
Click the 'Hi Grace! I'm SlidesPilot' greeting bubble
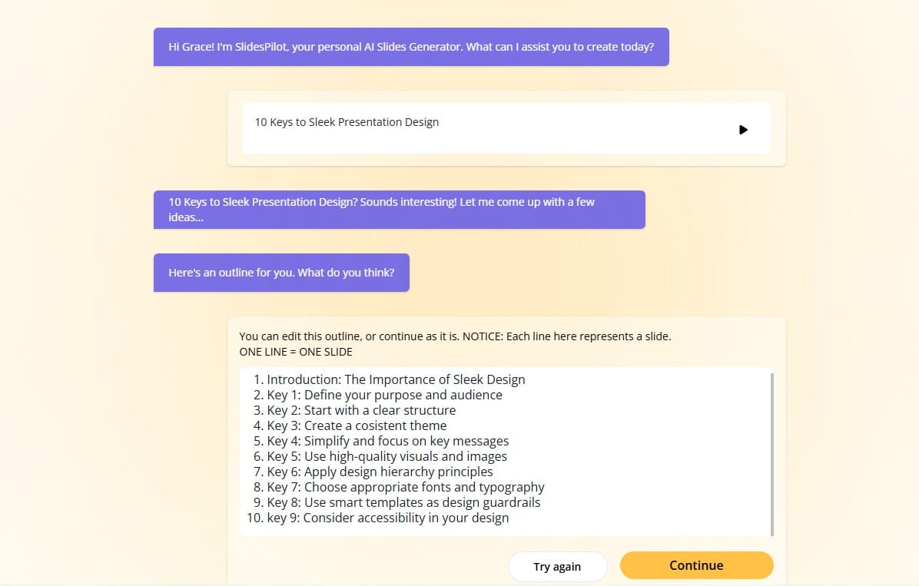411,47
